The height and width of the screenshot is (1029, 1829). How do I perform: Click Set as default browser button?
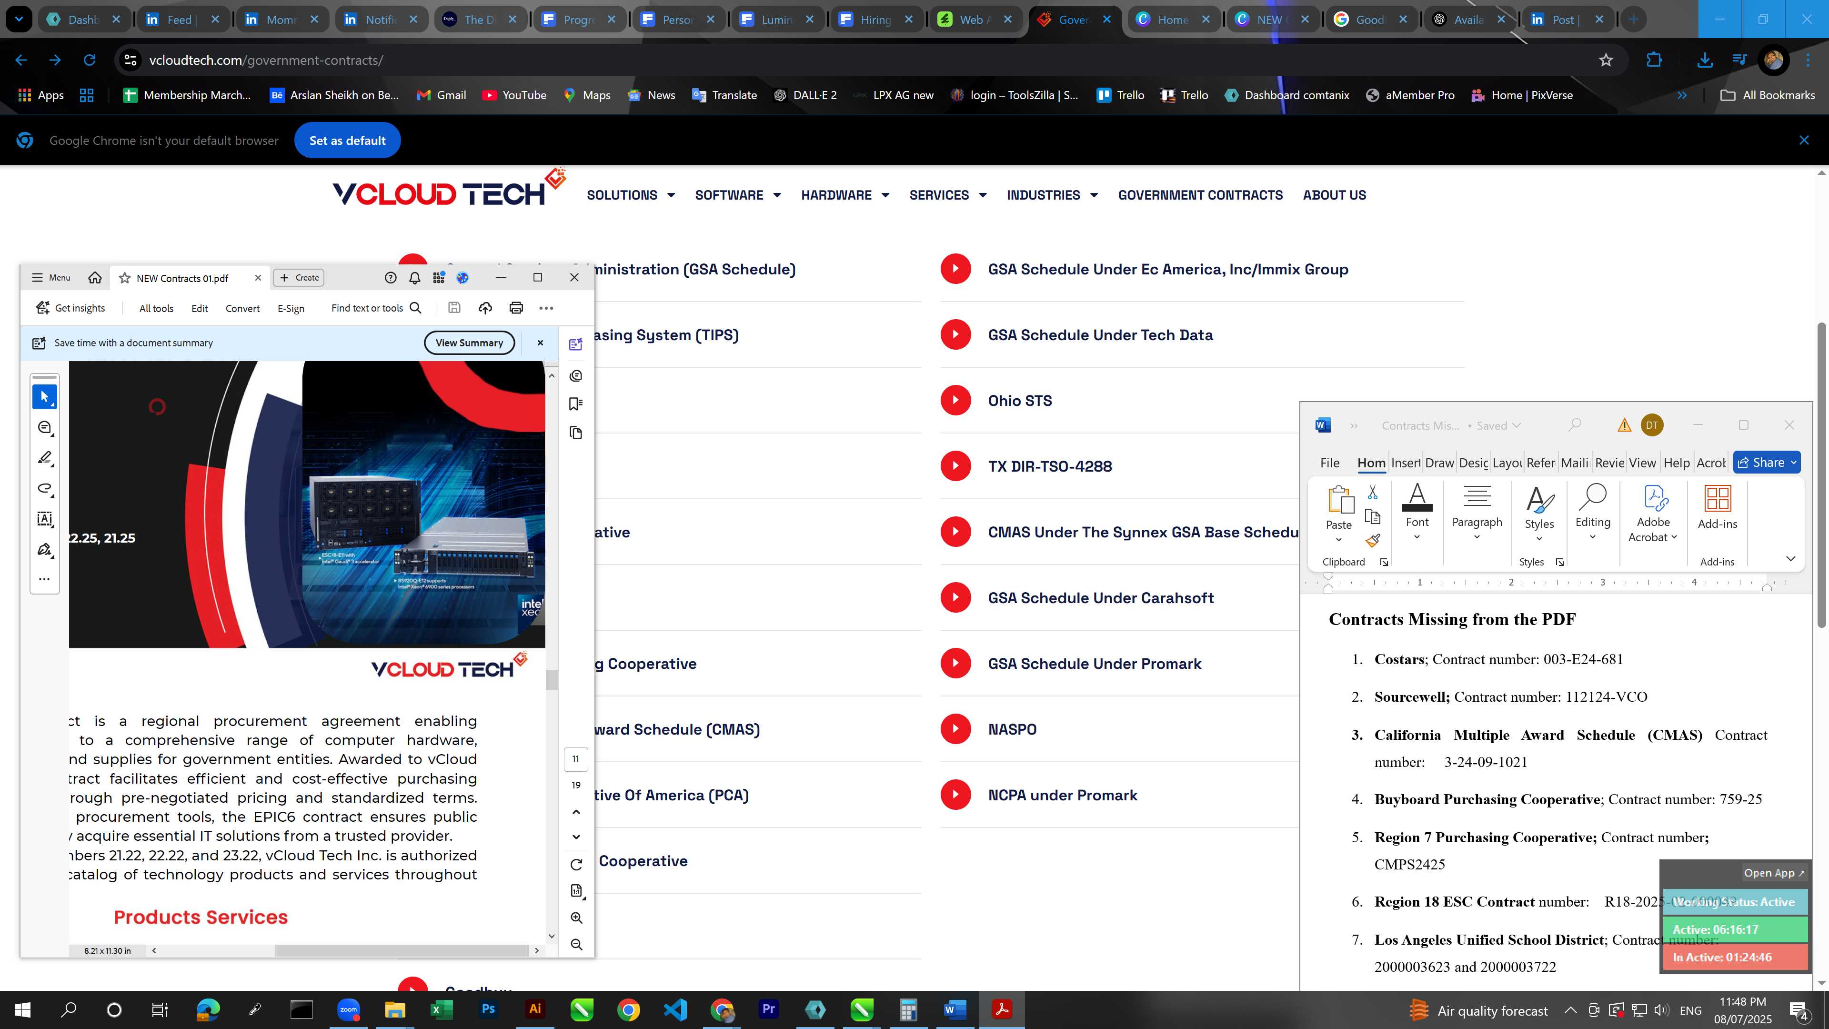pyautogui.click(x=347, y=141)
